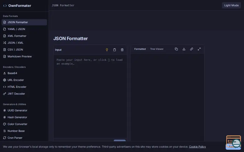Open the Number Base tool
Screen dimensions: 244x152
tap(24, 131)
